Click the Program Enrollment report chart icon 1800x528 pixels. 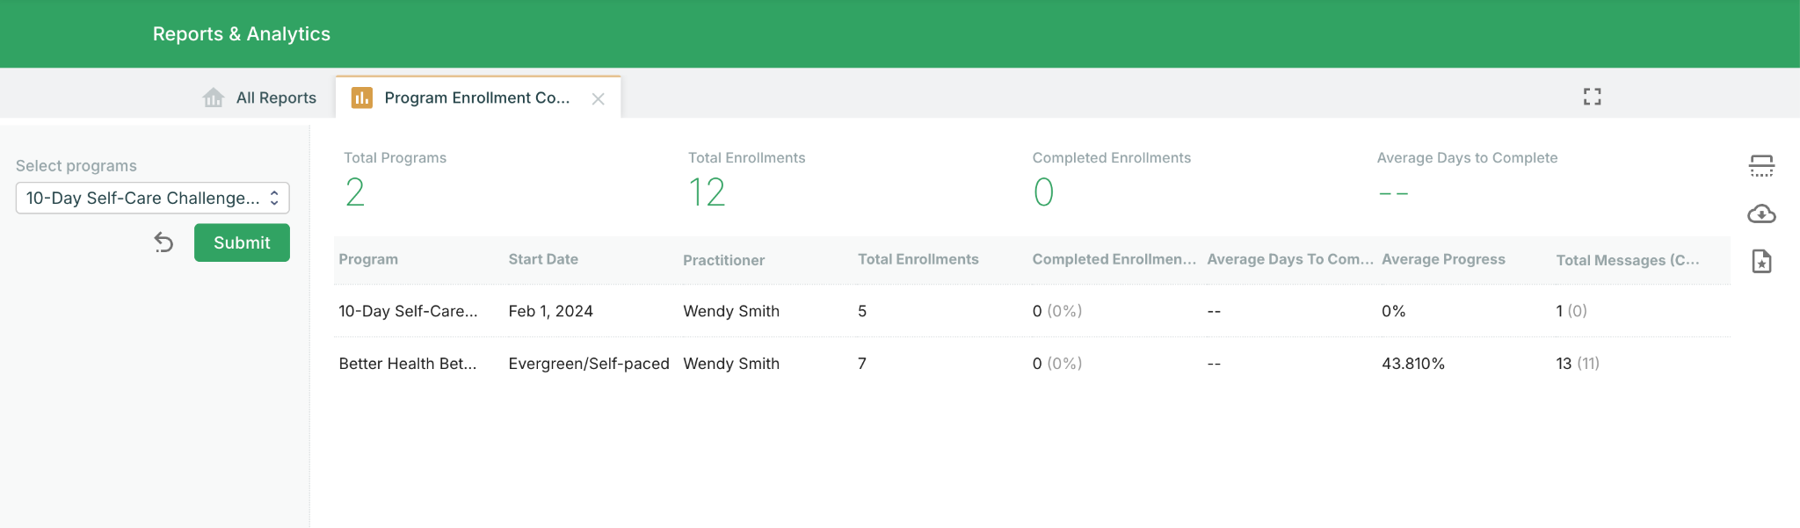click(361, 98)
